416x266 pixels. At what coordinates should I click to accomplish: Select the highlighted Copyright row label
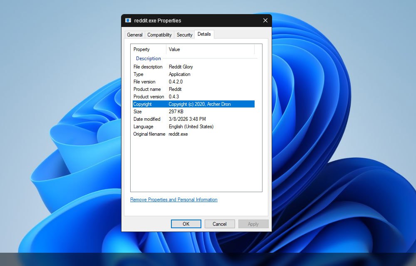click(142, 104)
